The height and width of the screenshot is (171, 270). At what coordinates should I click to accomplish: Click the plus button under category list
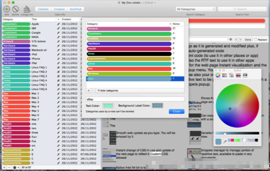tap(89, 90)
